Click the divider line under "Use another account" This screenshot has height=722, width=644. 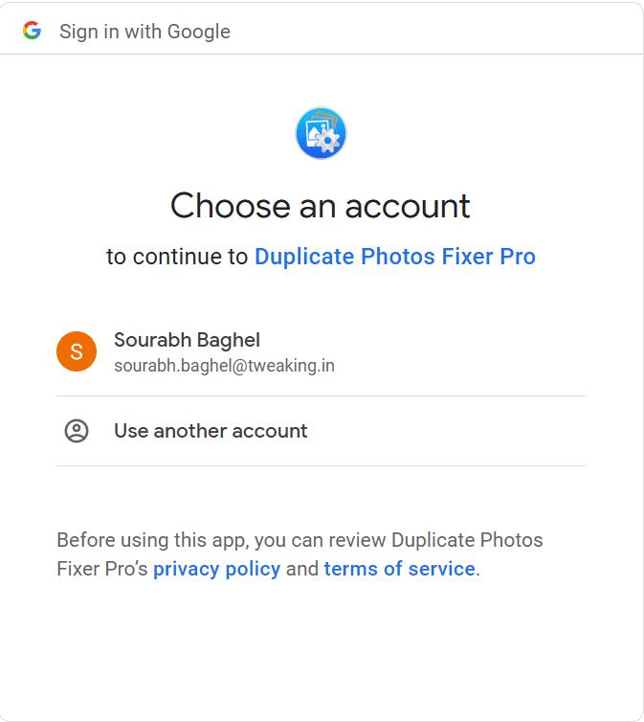tap(321, 466)
